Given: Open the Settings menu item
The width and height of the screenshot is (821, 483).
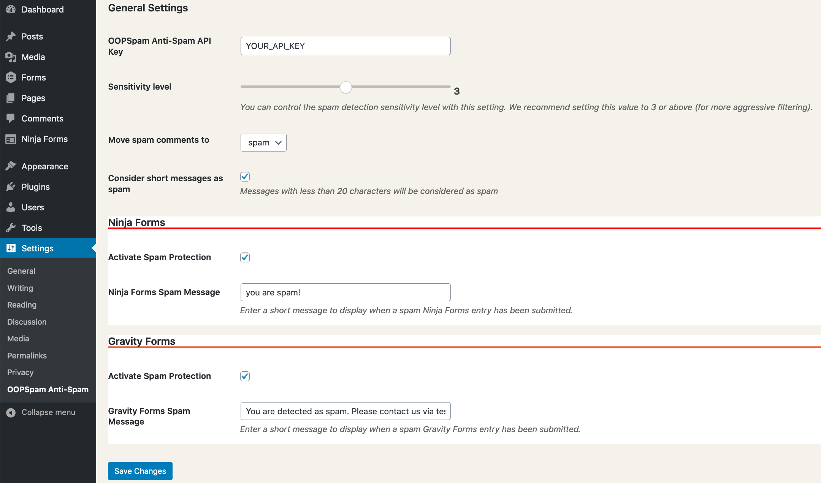Looking at the screenshot, I should [37, 248].
